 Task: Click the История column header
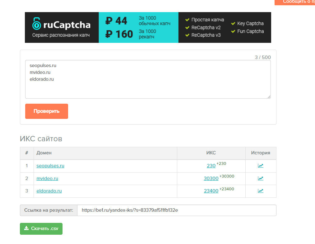[261, 153]
